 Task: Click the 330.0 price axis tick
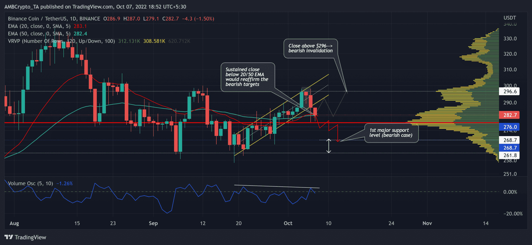tap(510, 39)
